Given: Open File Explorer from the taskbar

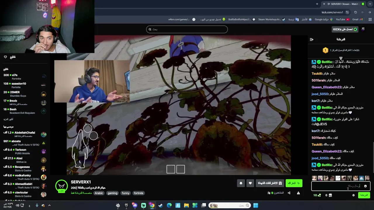Looking at the screenshot, I should (x=186, y=205).
